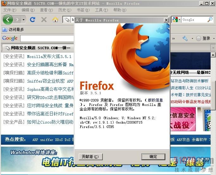Minimize the Firefox browser window
This screenshot has width=216, height=175.
point(202,3)
